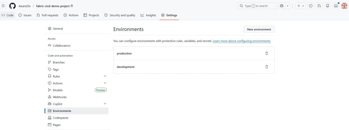Click the Actions play icon in tab bar
This screenshot has width=349, height=130.
[x=65, y=15]
